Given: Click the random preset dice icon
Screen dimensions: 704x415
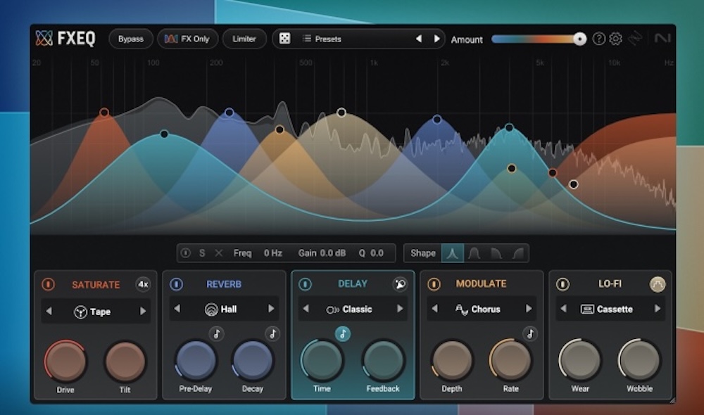Looking at the screenshot, I should tap(284, 39).
